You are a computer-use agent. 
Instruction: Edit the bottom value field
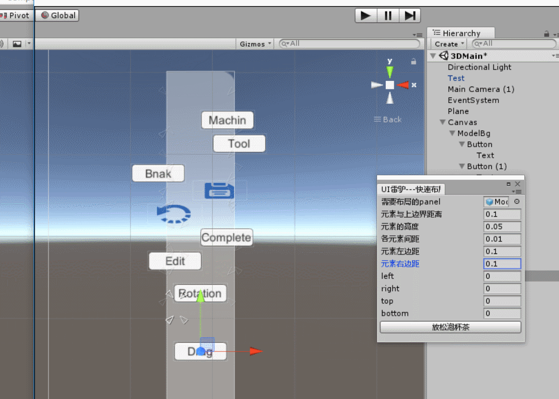502,314
